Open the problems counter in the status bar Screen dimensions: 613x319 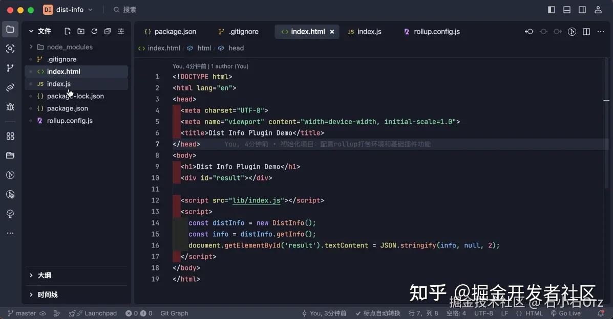[x=138, y=313]
